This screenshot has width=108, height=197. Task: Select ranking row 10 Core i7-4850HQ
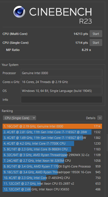(52, 178)
